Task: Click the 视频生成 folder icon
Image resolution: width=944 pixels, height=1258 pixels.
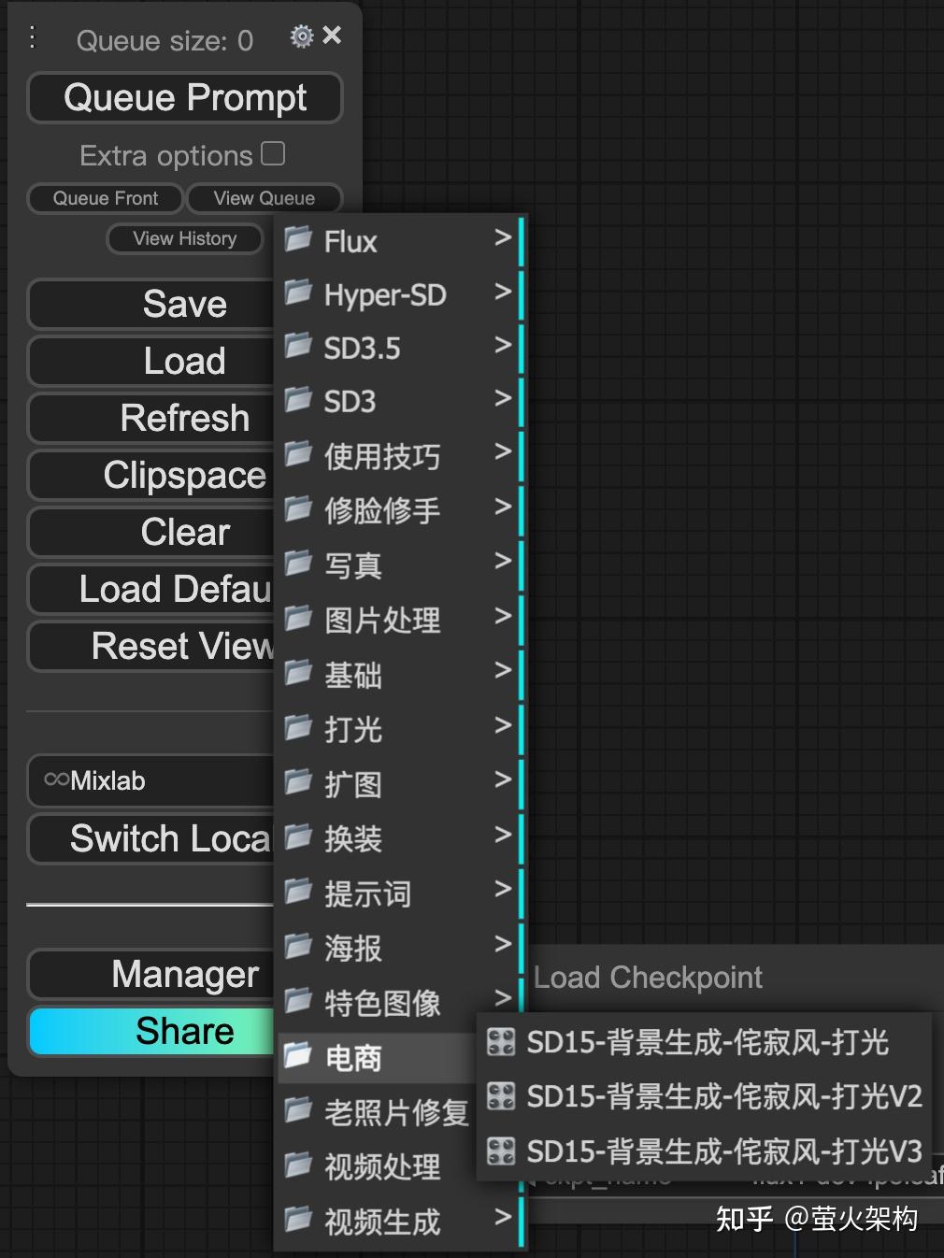Action: coord(299,1221)
